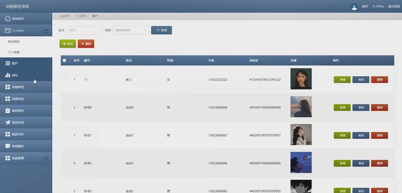Open 系统首页 house icon in sidebar

pos(8,19)
